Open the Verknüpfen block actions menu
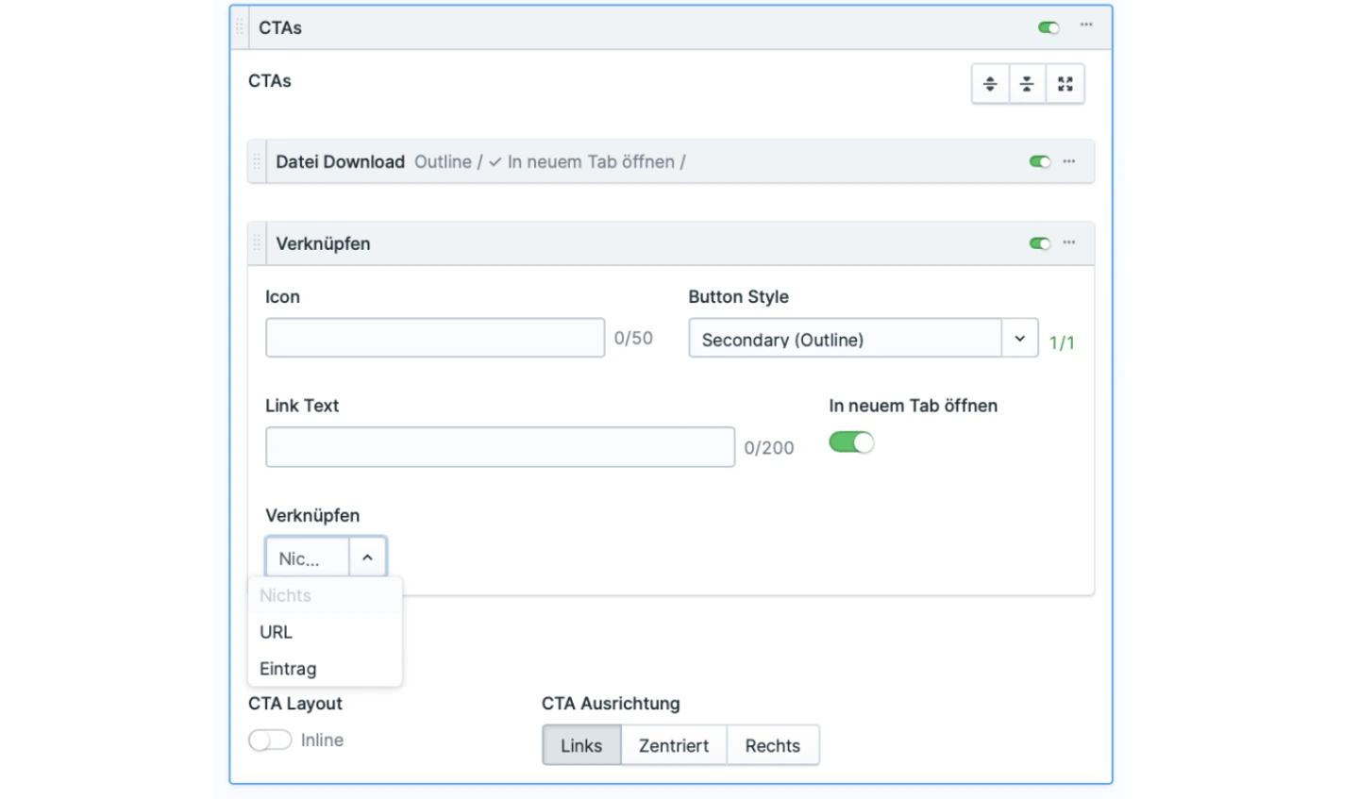This screenshot has width=1359, height=799. (x=1069, y=242)
